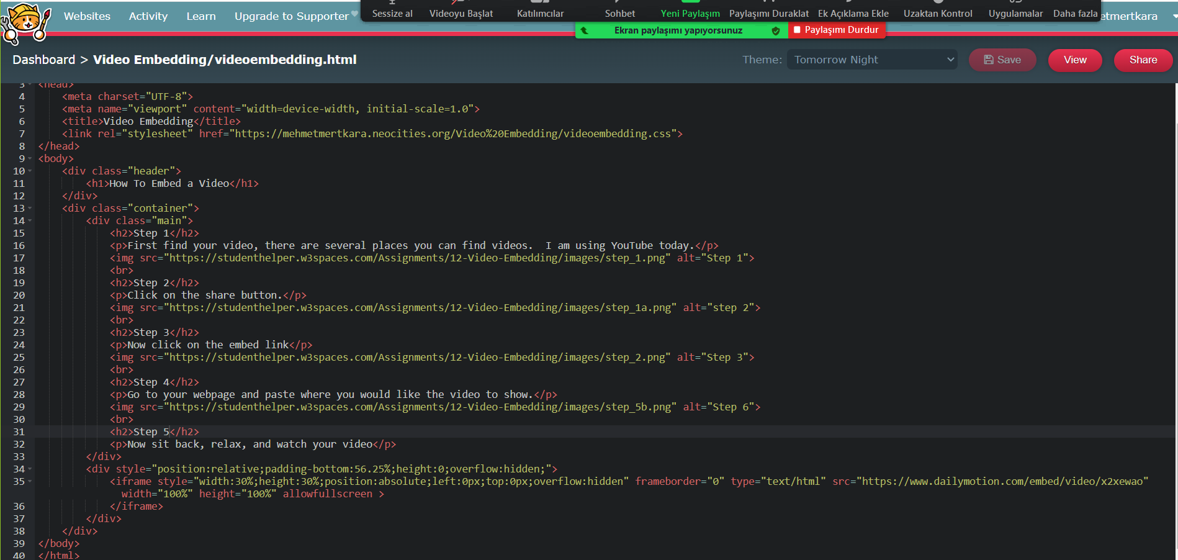Click the heart icon beside Upgrade to Supporter
The height and width of the screenshot is (560, 1178).
tap(354, 13)
